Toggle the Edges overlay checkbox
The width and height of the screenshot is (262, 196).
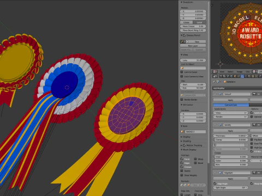182,163
